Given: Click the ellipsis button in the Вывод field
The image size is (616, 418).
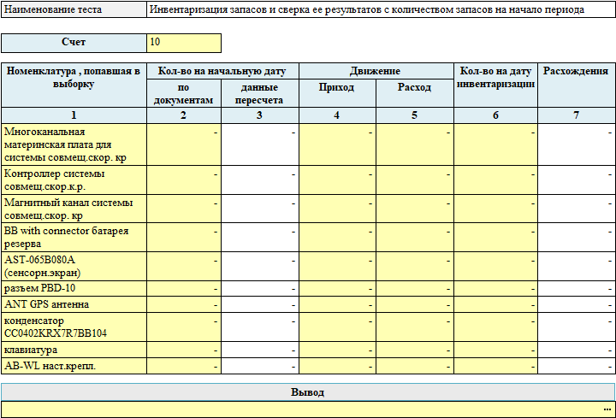Looking at the screenshot, I should tap(607, 409).
